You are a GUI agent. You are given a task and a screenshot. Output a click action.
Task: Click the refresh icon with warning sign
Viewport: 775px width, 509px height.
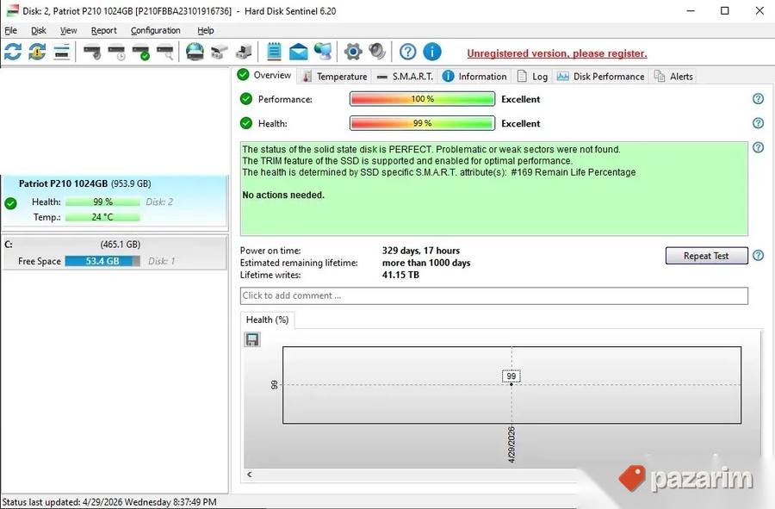[x=37, y=52]
